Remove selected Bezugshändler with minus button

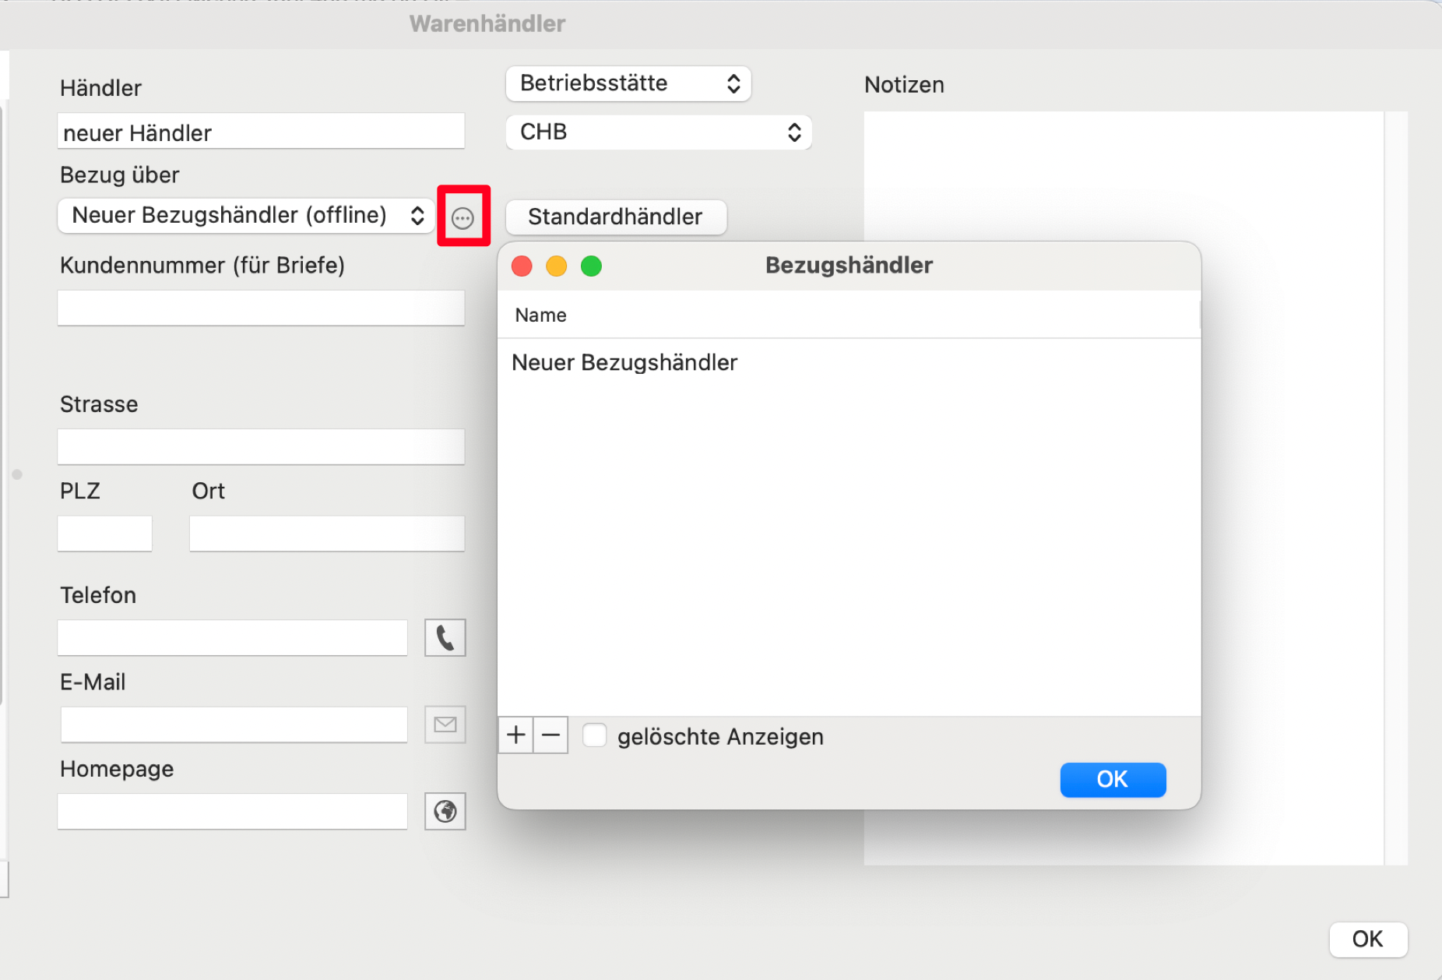tap(550, 735)
